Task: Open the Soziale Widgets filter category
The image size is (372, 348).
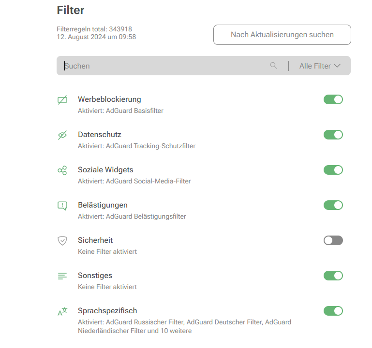Action: point(105,170)
